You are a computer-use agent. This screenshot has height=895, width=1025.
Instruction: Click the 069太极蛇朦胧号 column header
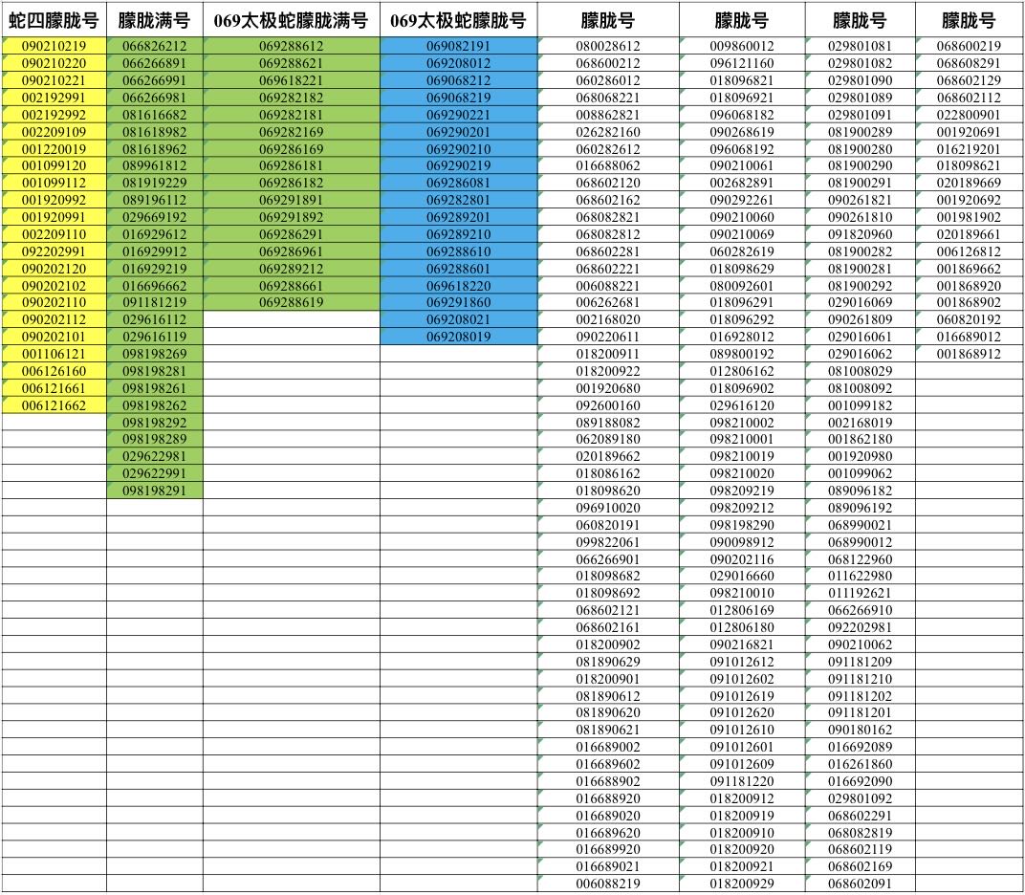(458, 20)
